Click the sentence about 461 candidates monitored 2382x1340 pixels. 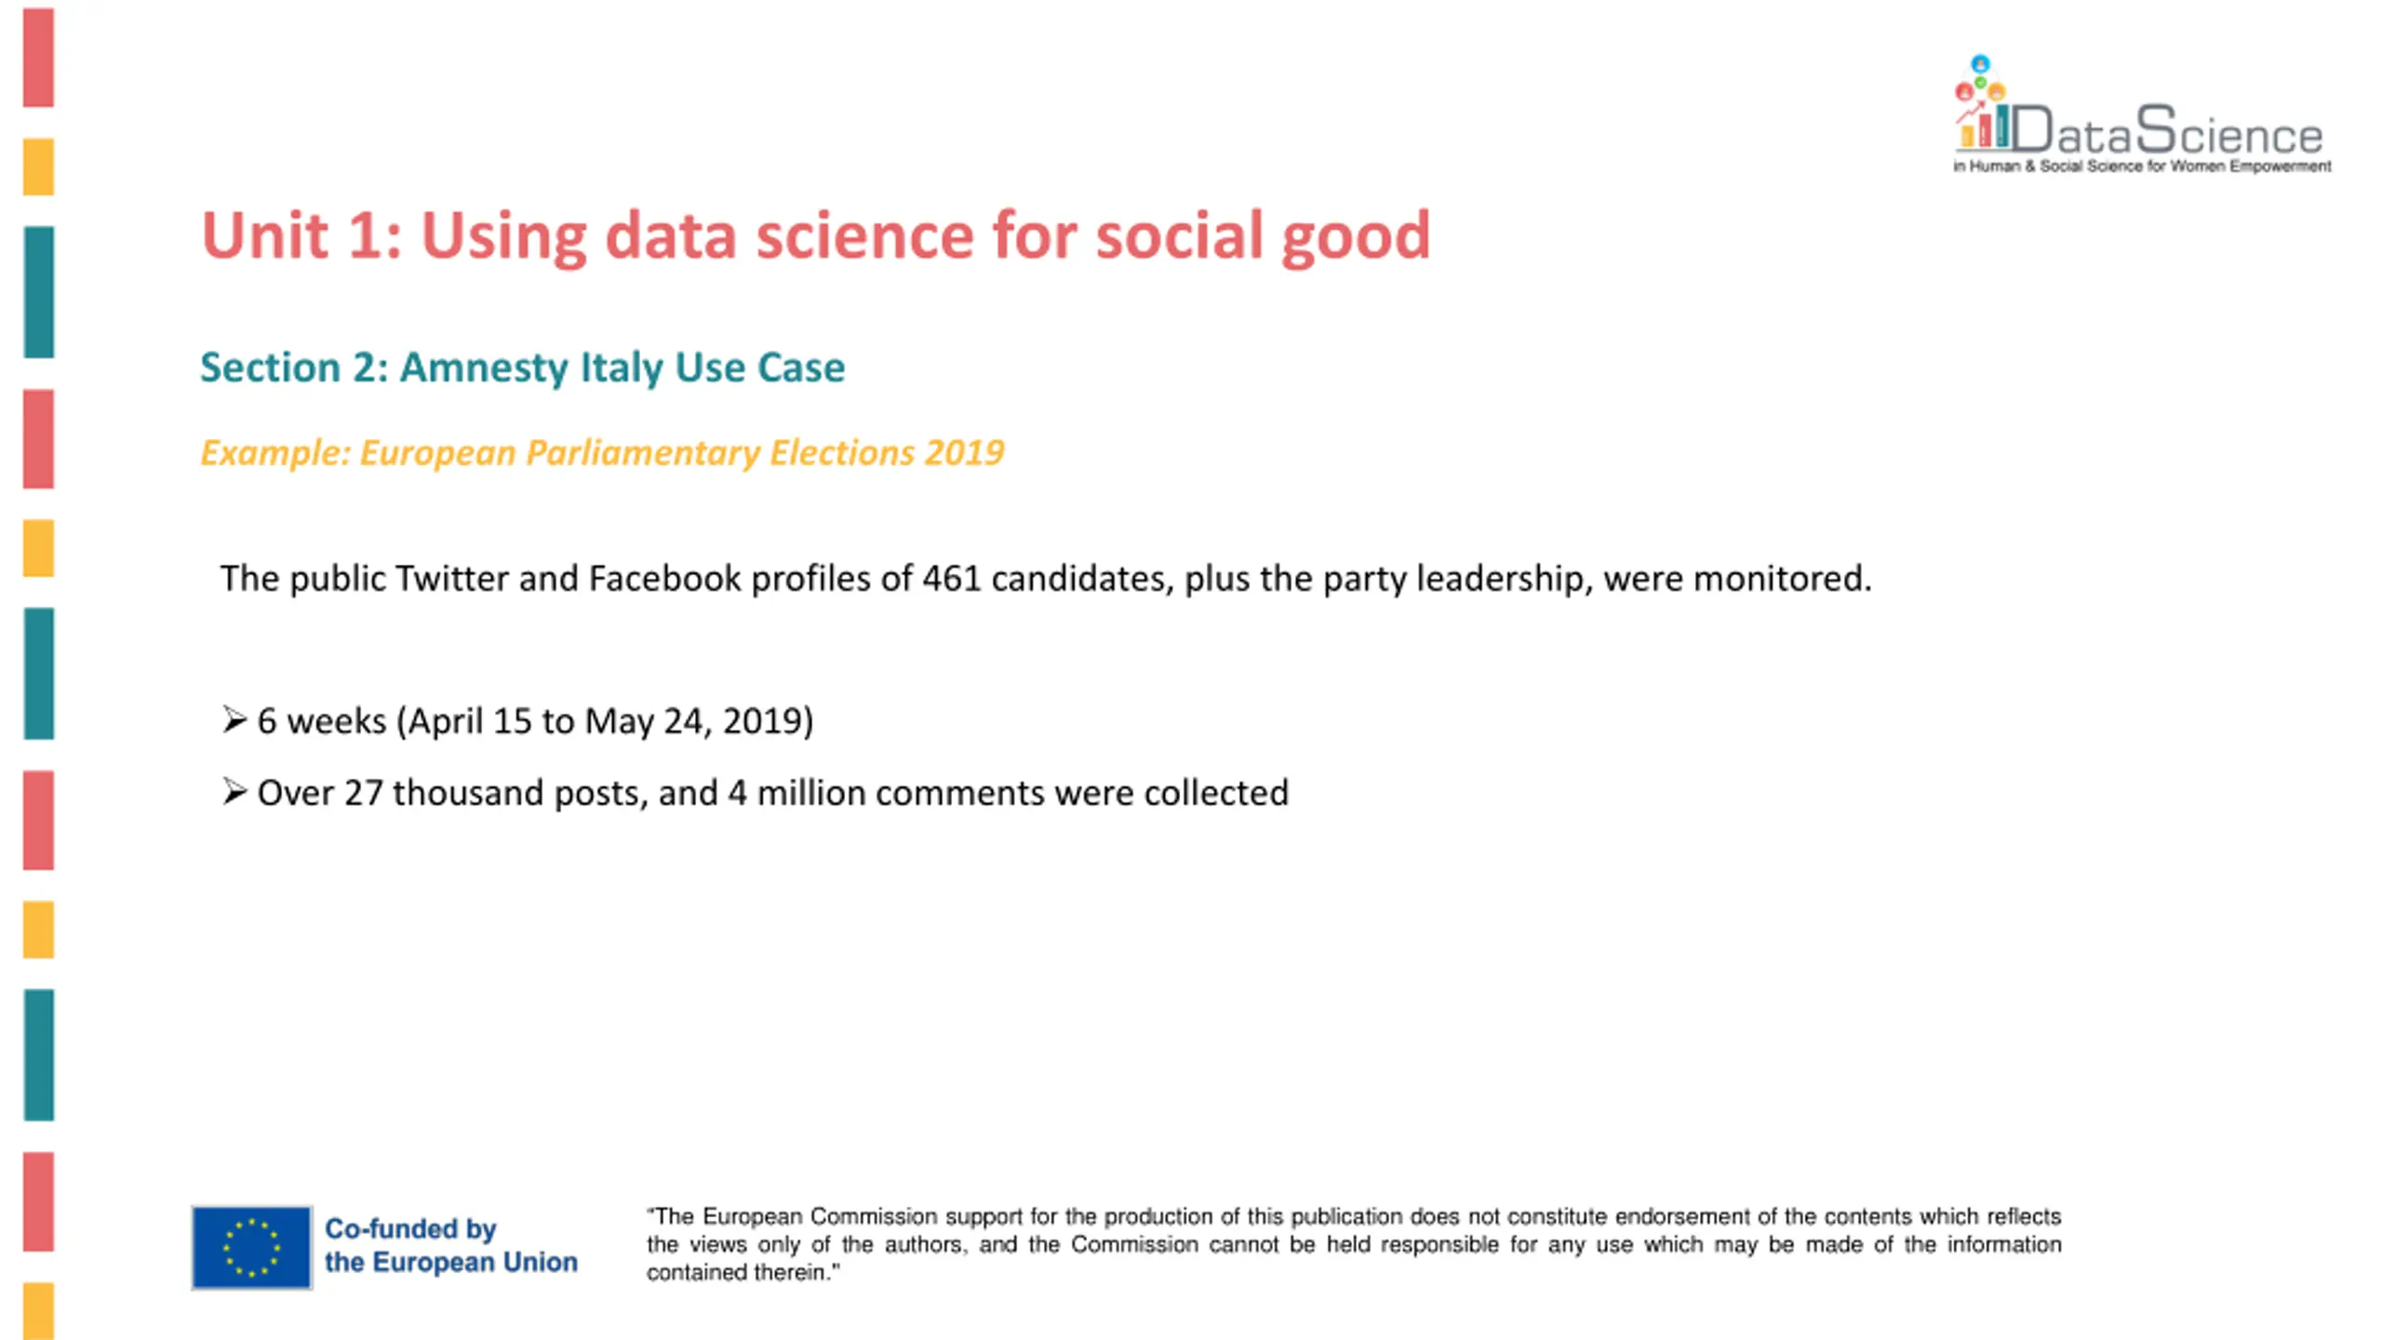[x=1045, y=579]
